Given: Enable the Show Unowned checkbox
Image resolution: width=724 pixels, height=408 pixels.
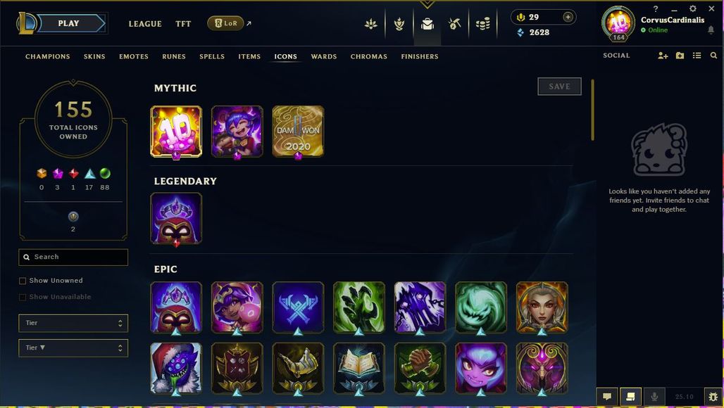Looking at the screenshot, I should 22,281.
